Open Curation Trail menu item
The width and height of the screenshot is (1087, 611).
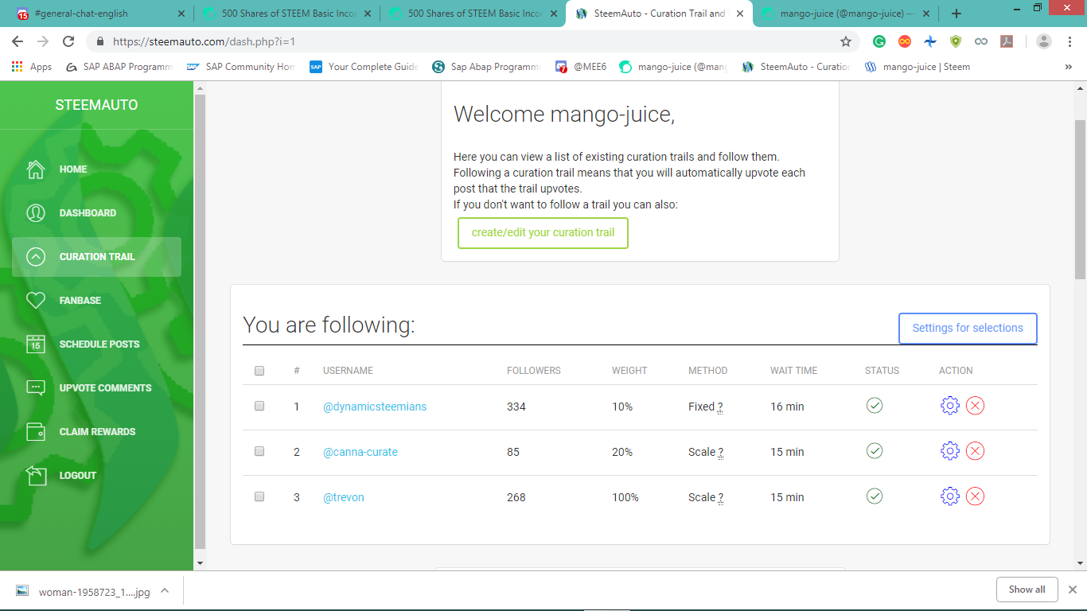(96, 257)
